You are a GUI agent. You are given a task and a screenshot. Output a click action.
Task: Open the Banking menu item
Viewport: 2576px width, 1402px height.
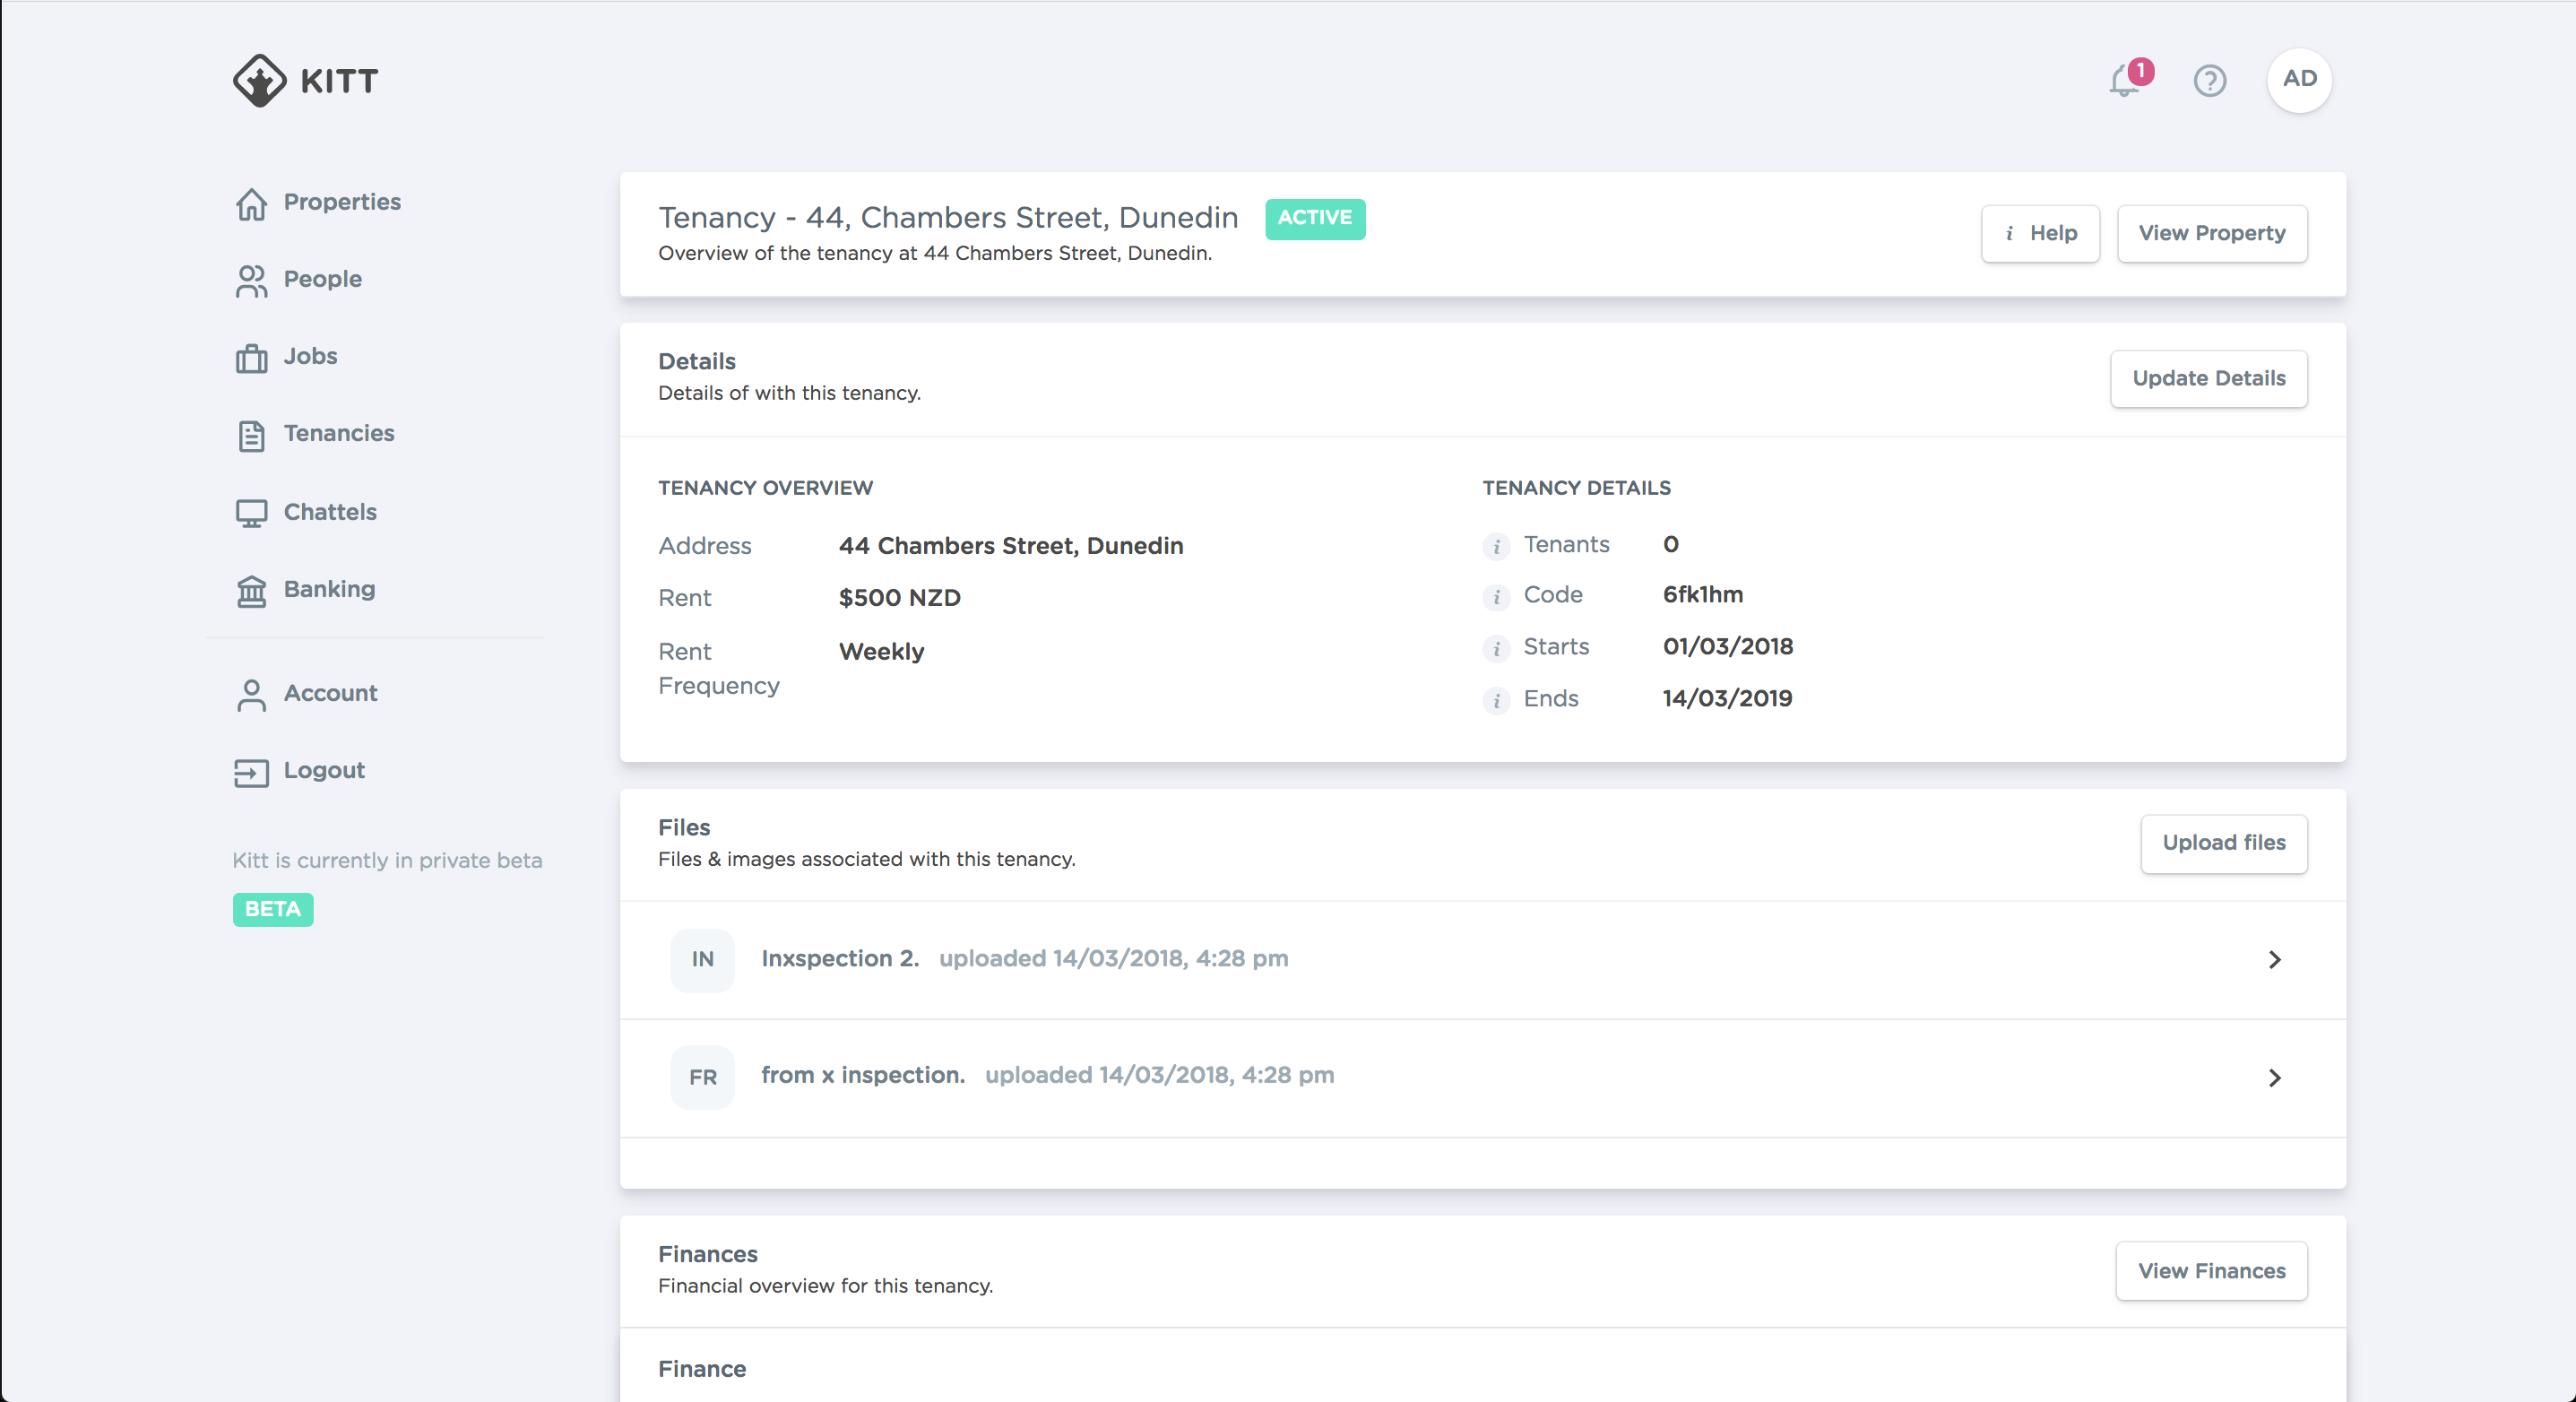coord(329,589)
